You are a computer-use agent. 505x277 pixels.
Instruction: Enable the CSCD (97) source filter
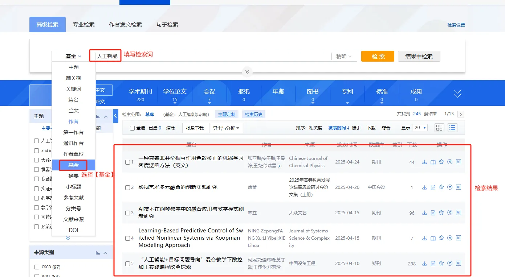click(x=37, y=267)
